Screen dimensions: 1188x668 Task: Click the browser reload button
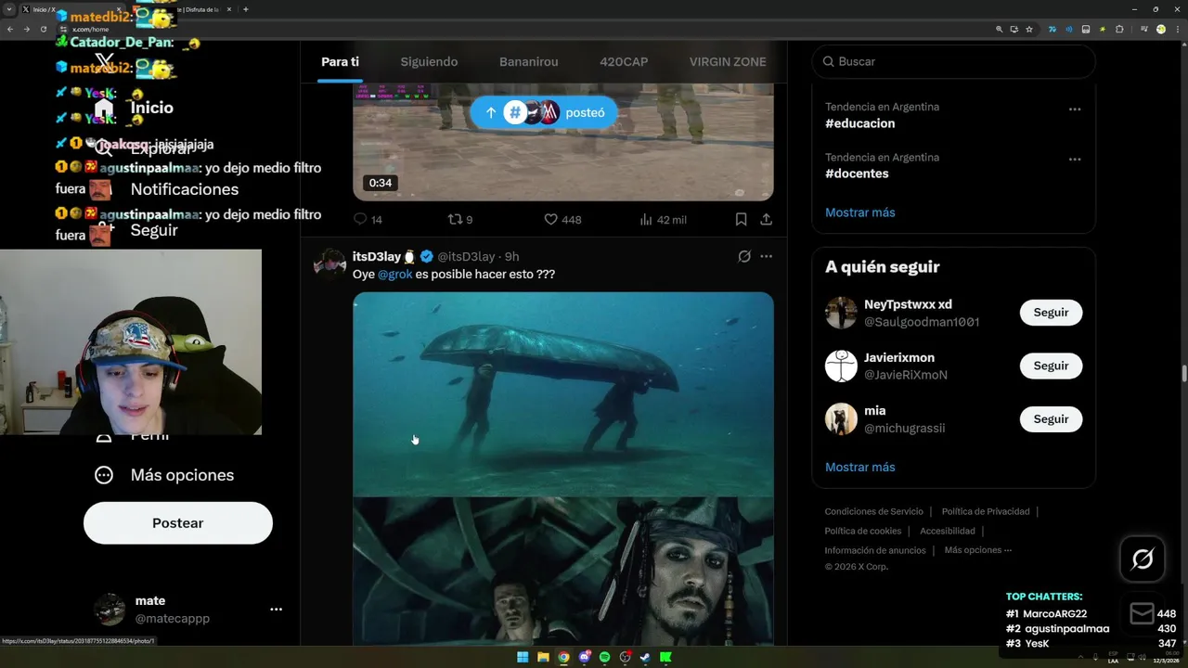tap(44, 29)
